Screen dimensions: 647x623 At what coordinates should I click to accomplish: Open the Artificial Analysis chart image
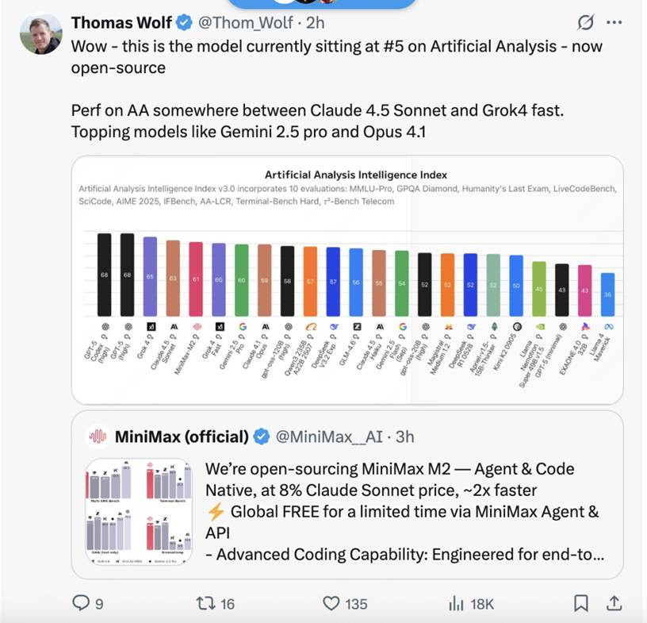347,279
